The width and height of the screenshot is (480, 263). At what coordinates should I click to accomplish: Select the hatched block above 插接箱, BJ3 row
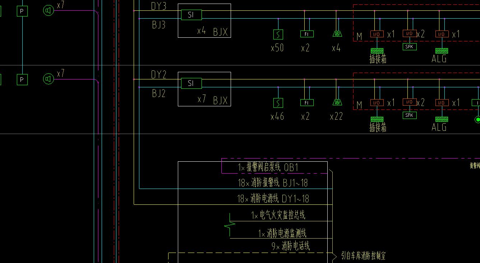[x=377, y=51]
